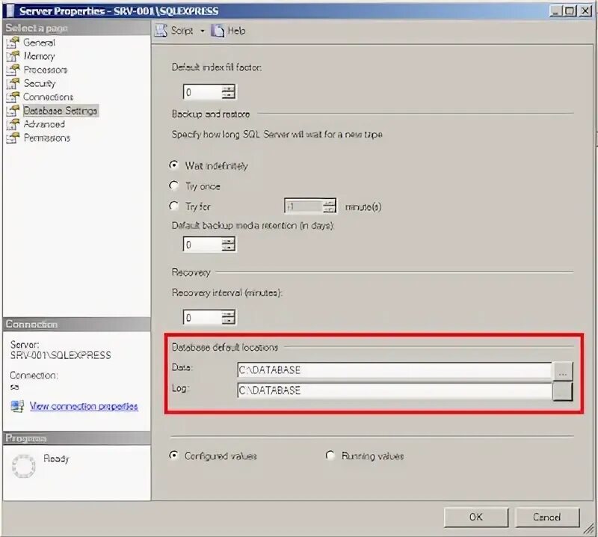Click the Cancel button
The height and width of the screenshot is (537, 598).
click(x=547, y=517)
